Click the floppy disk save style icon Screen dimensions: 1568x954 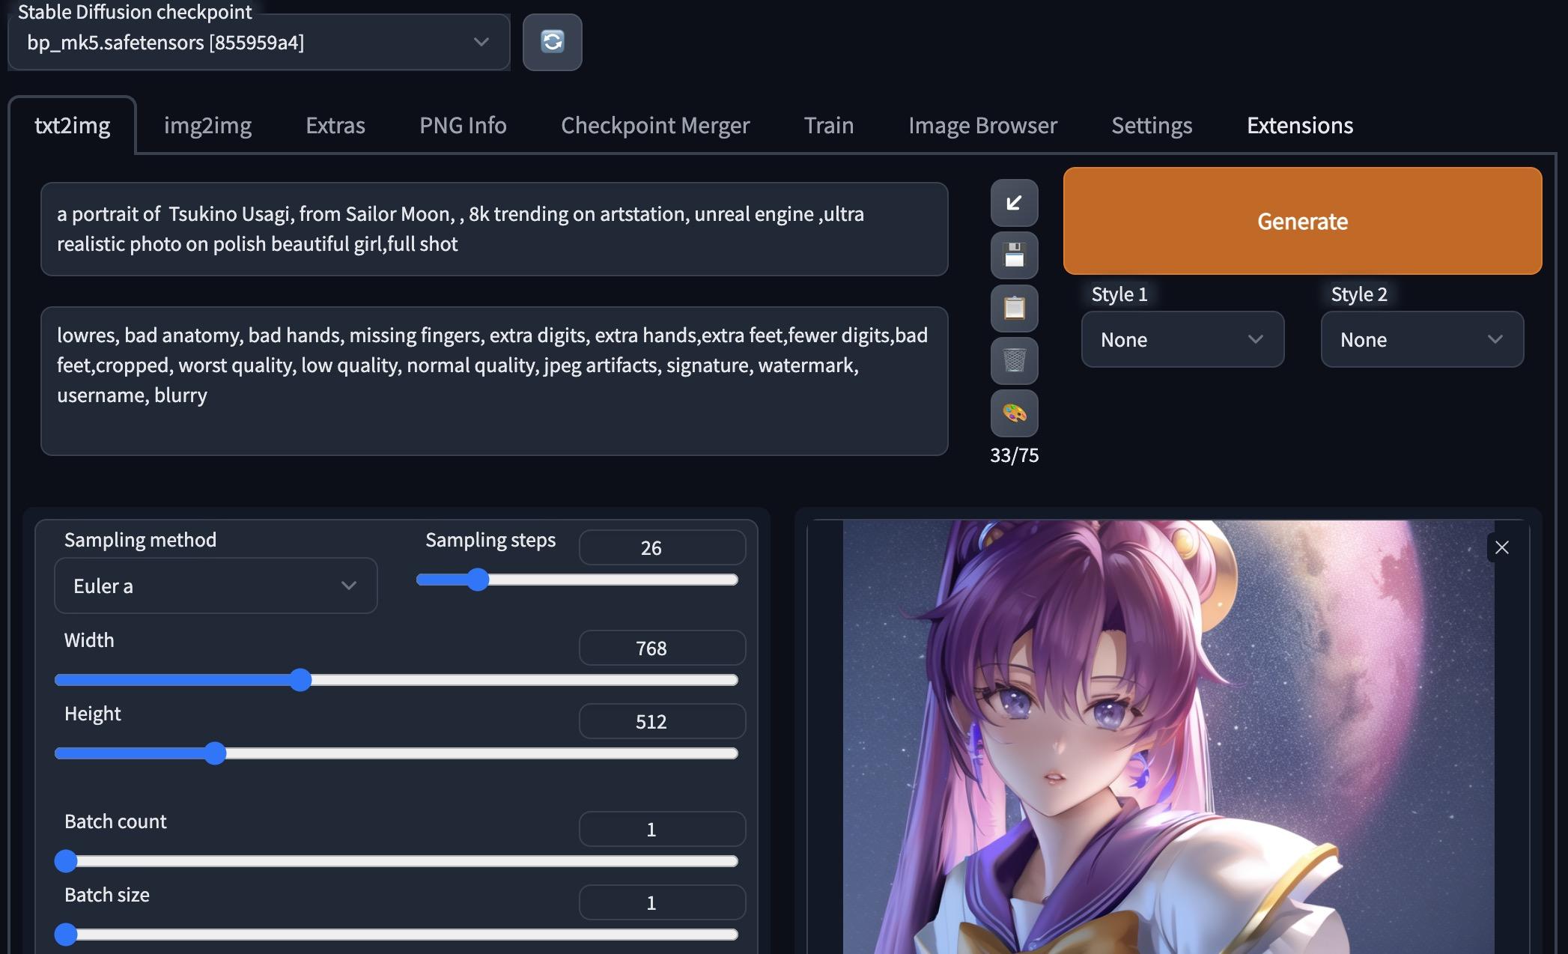click(x=1014, y=255)
